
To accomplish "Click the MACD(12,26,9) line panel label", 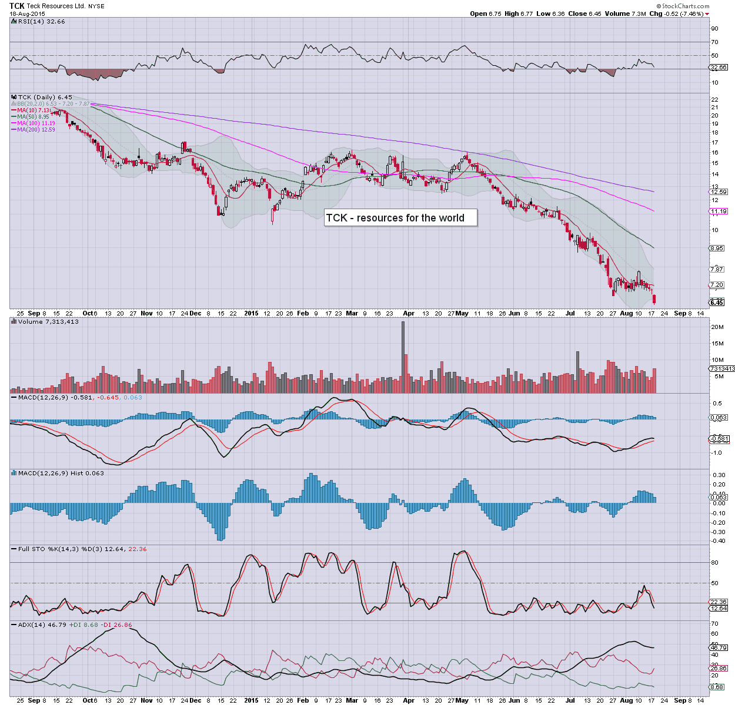I will (x=80, y=398).
